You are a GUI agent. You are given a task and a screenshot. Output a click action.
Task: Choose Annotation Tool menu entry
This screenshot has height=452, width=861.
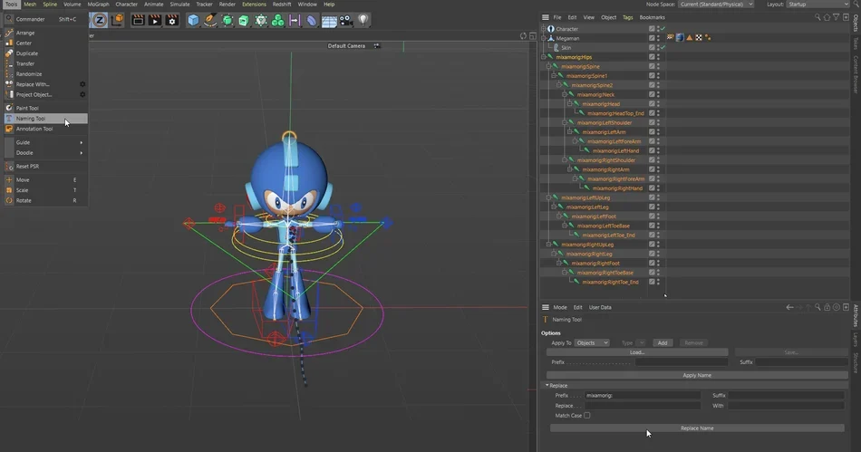click(x=45, y=129)
